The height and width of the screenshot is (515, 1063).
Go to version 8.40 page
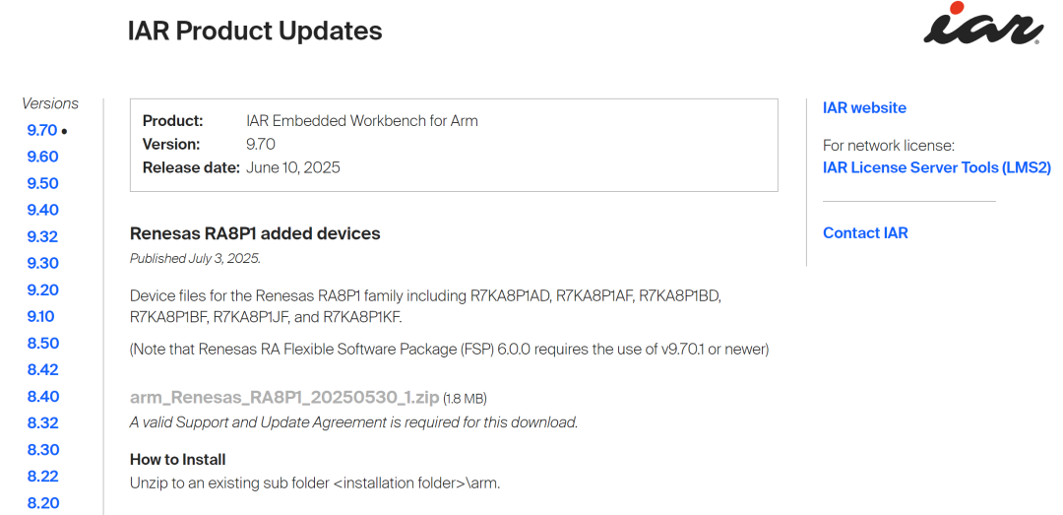(x=42, y=396)
